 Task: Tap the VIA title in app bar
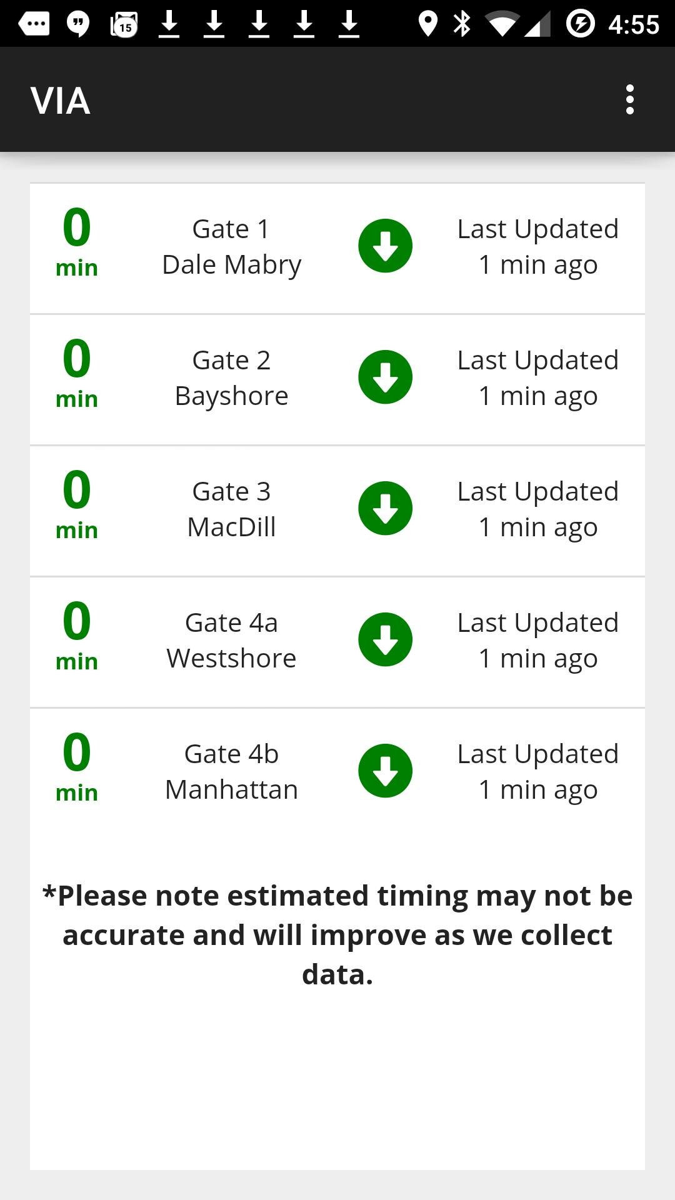(x=61, y=101)
